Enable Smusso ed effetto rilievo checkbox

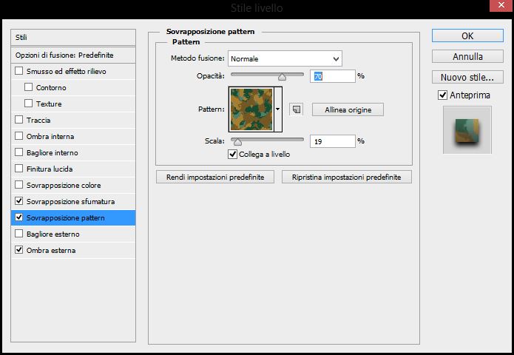(19, 71)
